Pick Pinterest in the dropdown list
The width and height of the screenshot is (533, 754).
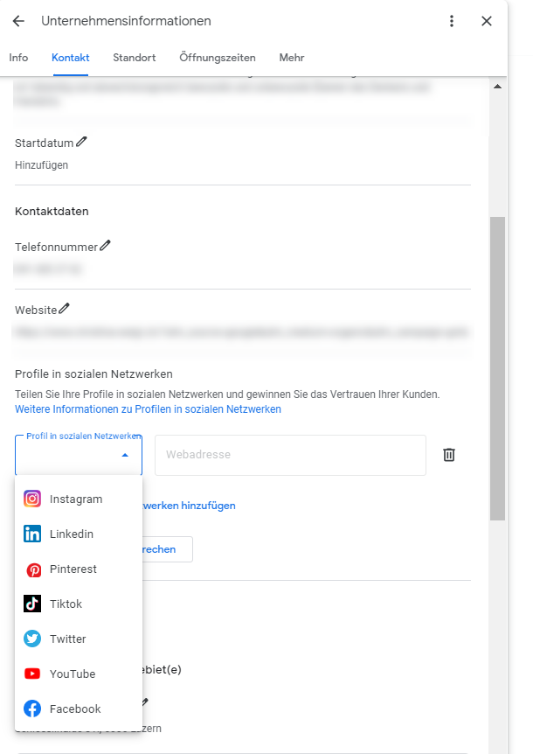79,569
